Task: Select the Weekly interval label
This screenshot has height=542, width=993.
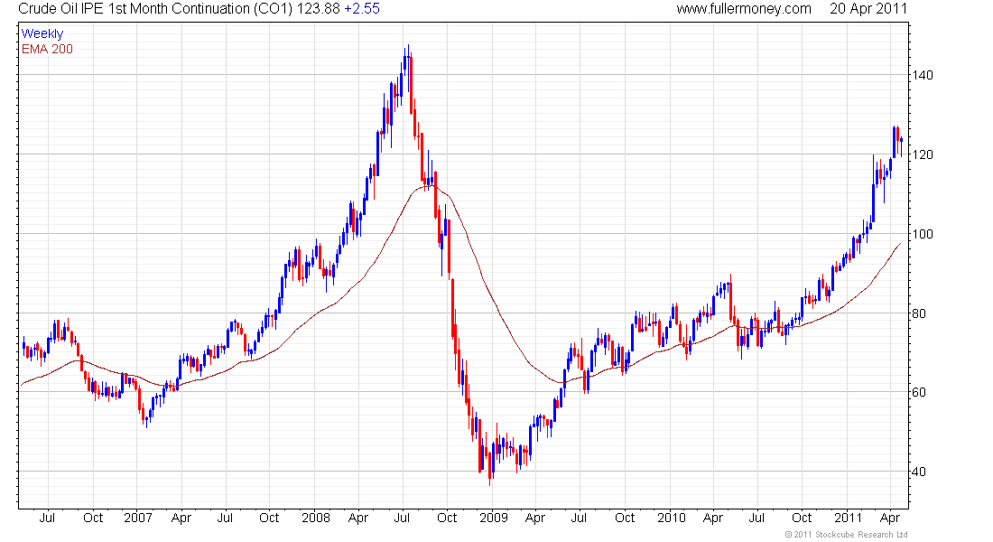Action: [x=42, y=33]
